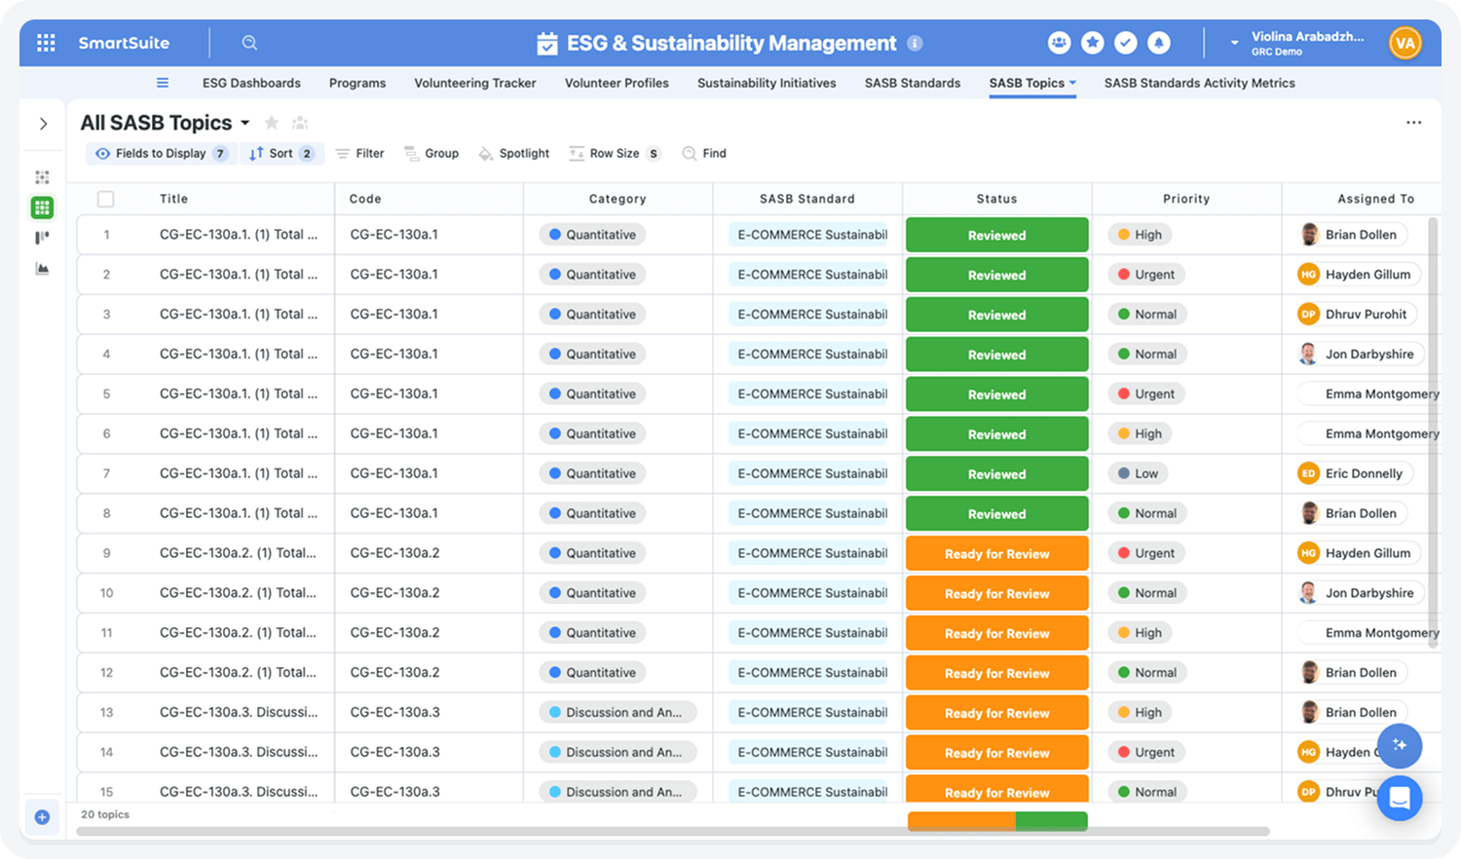Image resolution: width=1461 pixels, height=859 pixels.
Task: Open the Filter tool
Action: 359,154
